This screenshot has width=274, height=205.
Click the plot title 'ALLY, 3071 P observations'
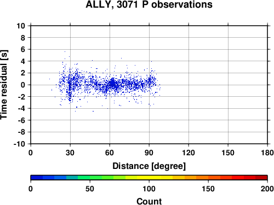(149, 4)
